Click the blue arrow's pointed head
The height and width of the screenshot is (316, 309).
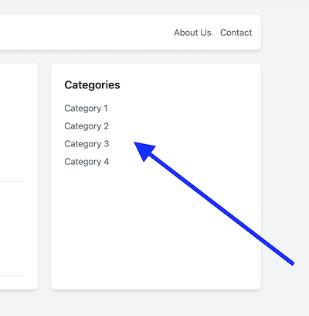(144, 149)
